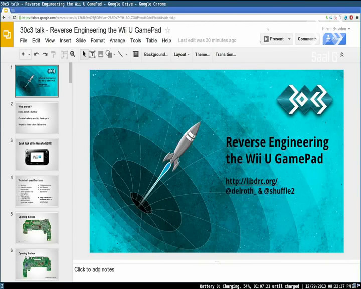Select slide 6 Opening the box thumbnail

[37, 264]
